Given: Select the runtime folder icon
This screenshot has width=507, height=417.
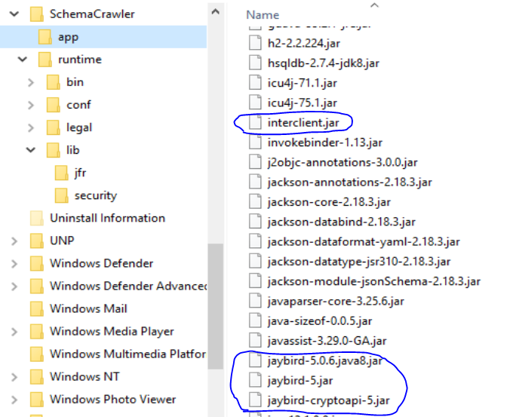Looking at the screenshot, I should 45,60.
